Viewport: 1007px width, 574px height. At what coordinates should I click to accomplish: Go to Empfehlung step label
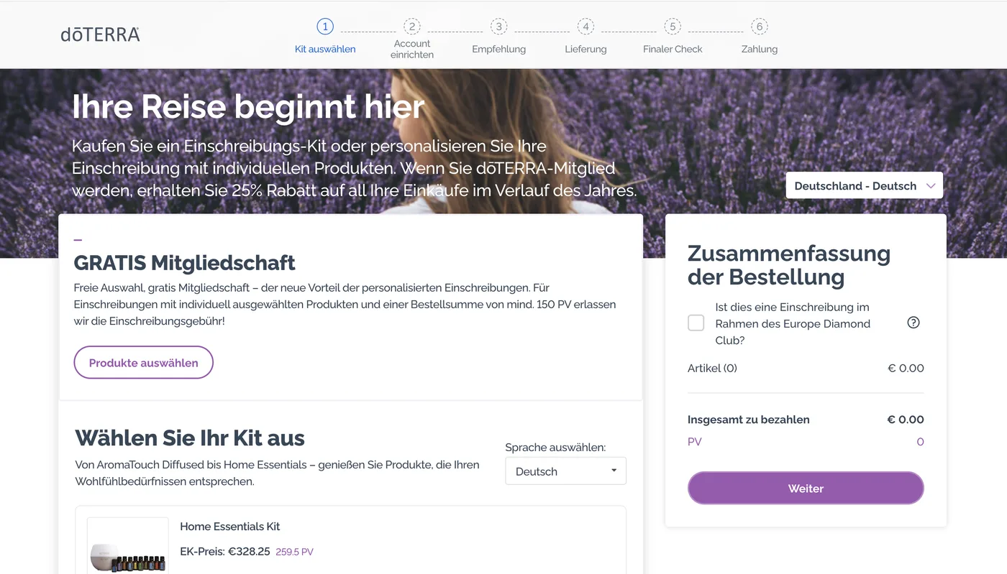click(498, 49)
